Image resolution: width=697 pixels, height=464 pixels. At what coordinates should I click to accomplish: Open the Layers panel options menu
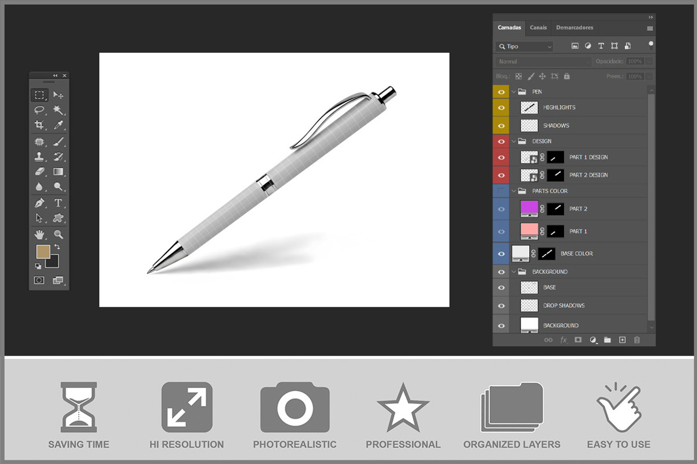pyautogui.click(x=650, y=28)
